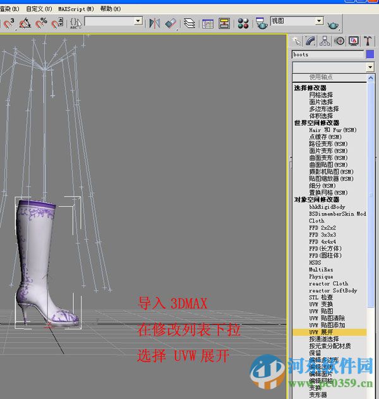Open the modifier list dropdown arrow

[x=370, y=67]
